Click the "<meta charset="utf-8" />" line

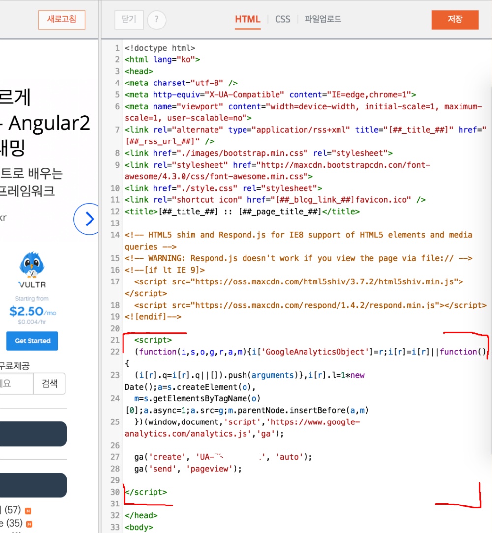tap(181, 83)
